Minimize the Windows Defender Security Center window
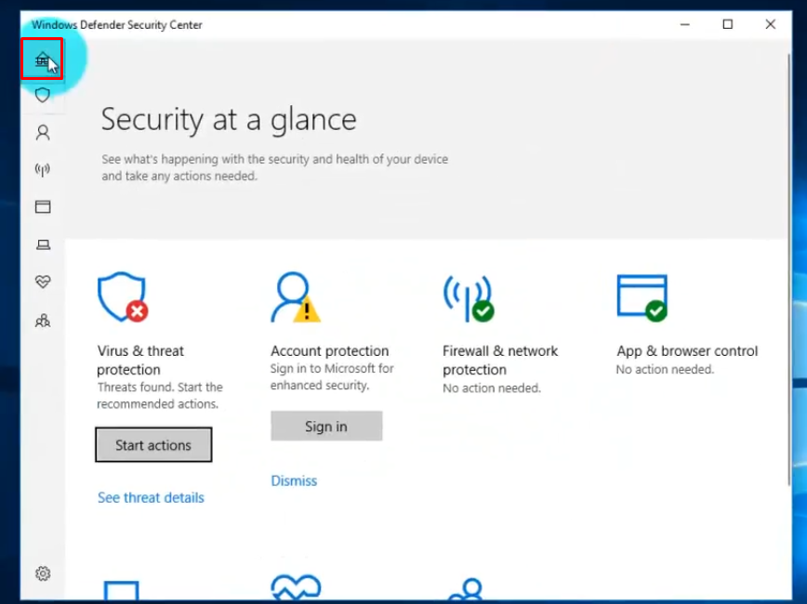This screenshot has width=807, height=604. coord(684,25)
